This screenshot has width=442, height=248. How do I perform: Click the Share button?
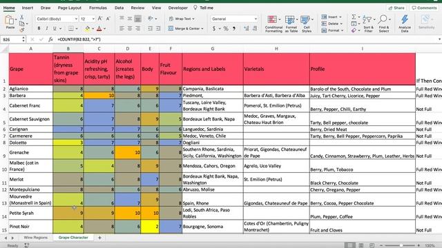pyautogui.click(x=396, y=8)
